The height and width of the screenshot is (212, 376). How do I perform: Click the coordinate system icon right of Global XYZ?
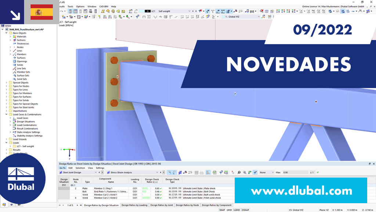(x=263, y=17)
